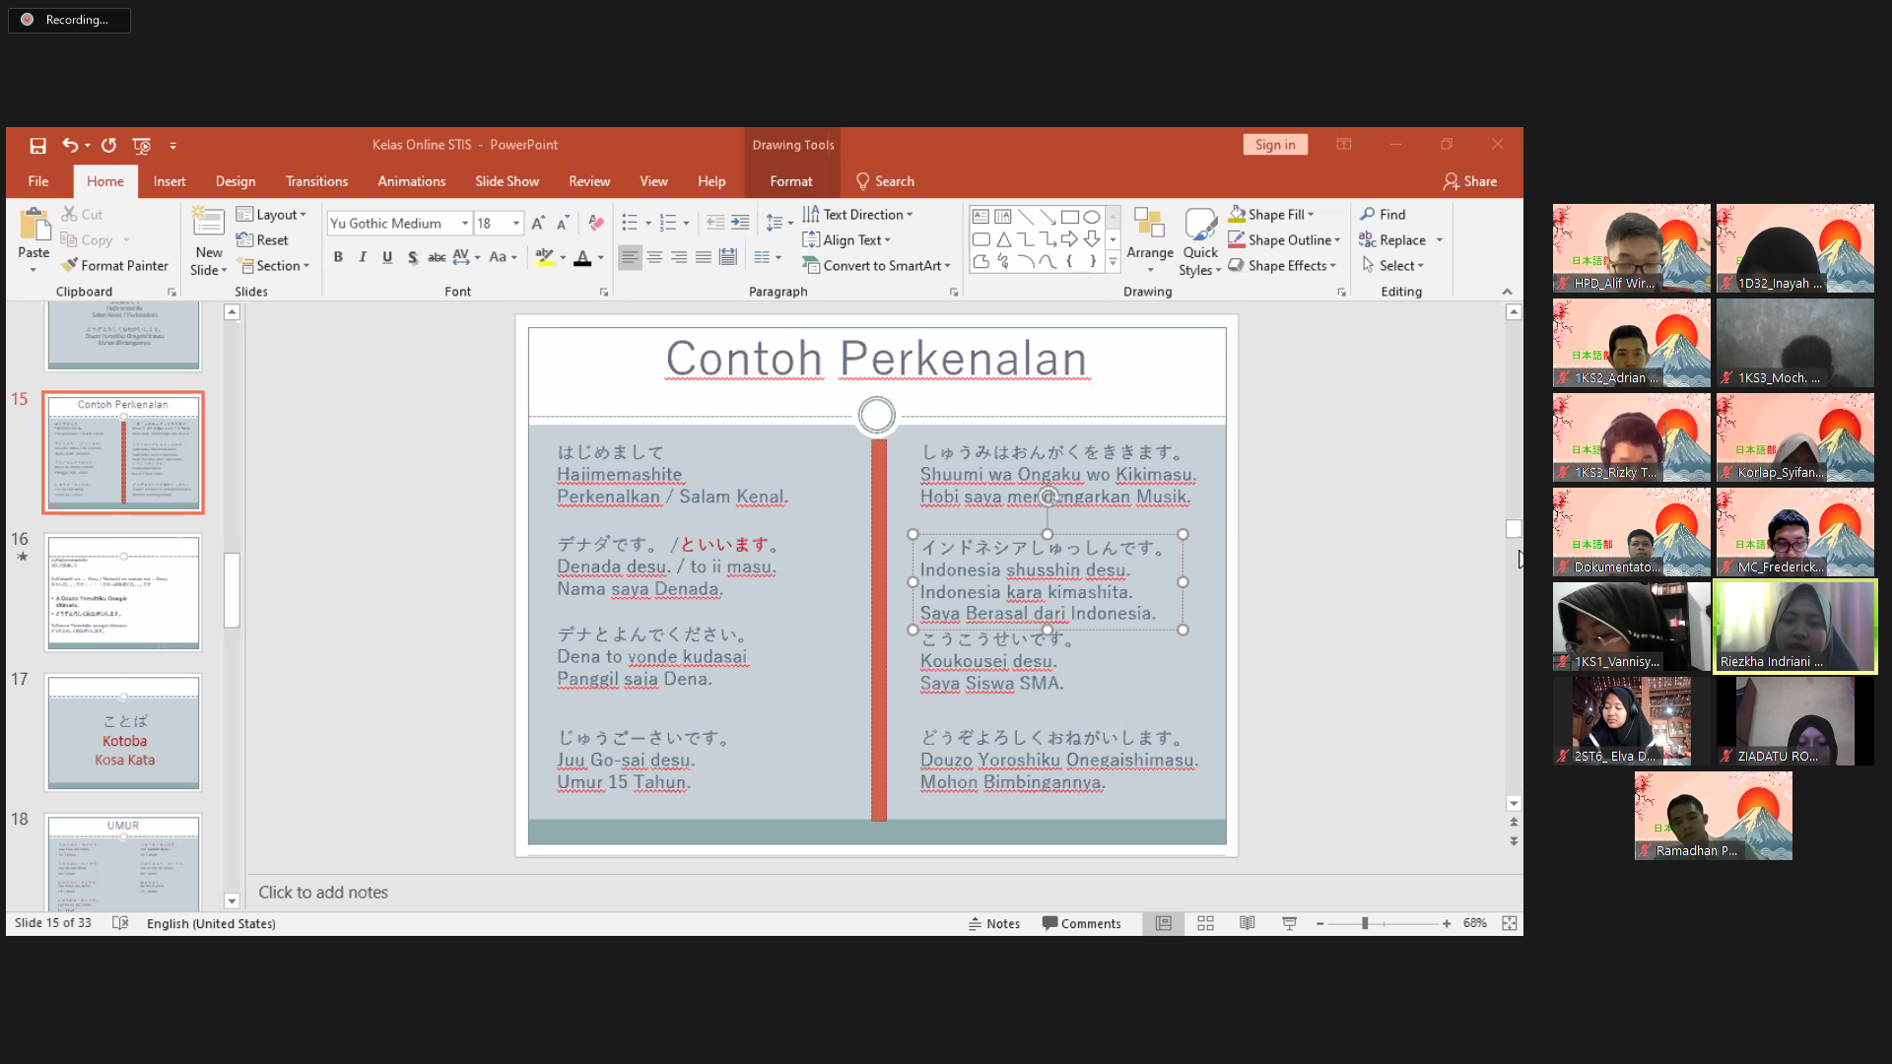Expand Shape Fill menu
The image size is (1892, 1064).
click(1271, 215)
